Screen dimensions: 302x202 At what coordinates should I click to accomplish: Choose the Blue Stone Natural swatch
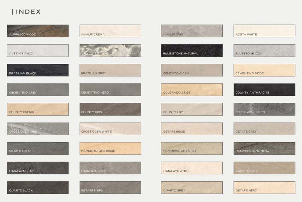click(192, 50)
